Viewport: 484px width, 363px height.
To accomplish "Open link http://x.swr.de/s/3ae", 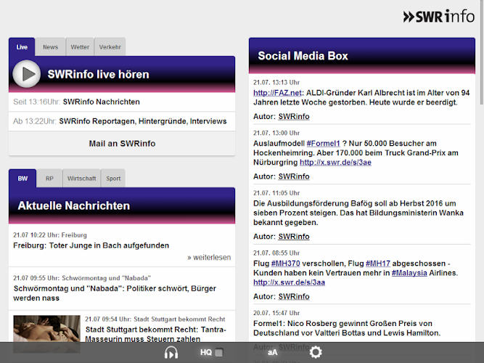I will [x=335, y=162].
